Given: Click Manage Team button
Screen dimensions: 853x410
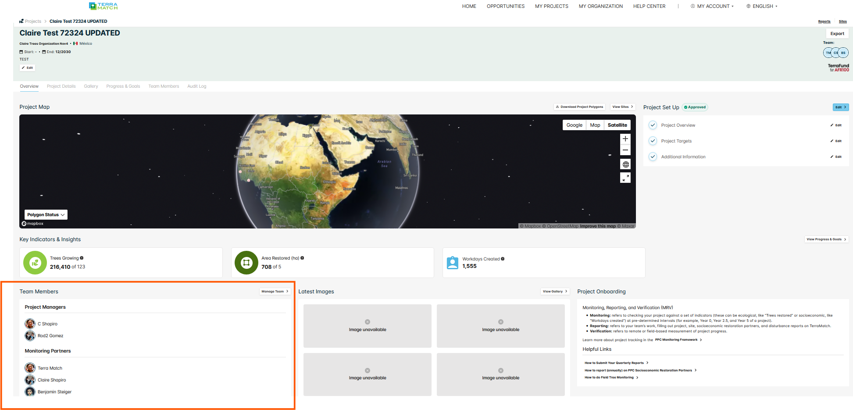Looking at the screenshot, I should (x=275, y=291).
